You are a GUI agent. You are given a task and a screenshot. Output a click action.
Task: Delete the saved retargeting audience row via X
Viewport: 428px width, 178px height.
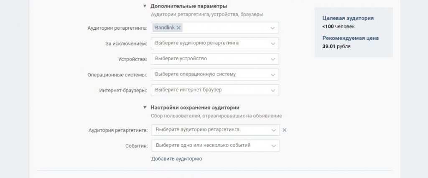click(284, 130)
